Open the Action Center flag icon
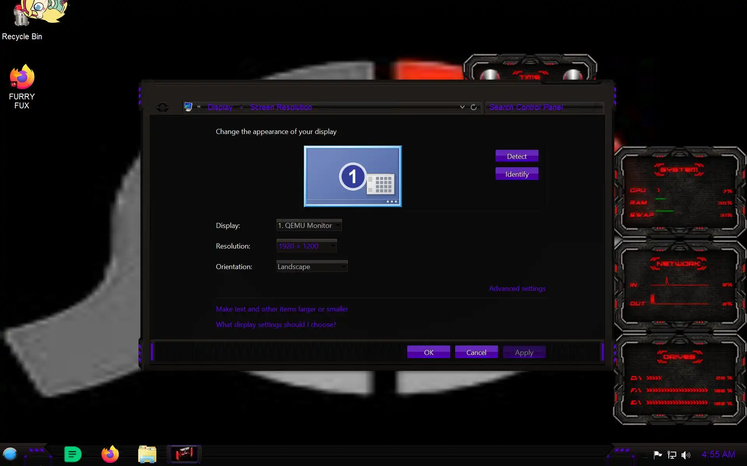747x466 pixels. [658, 455]
